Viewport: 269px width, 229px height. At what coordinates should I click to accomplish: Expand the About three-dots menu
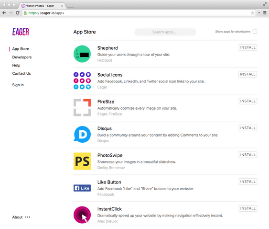[28, 217]
